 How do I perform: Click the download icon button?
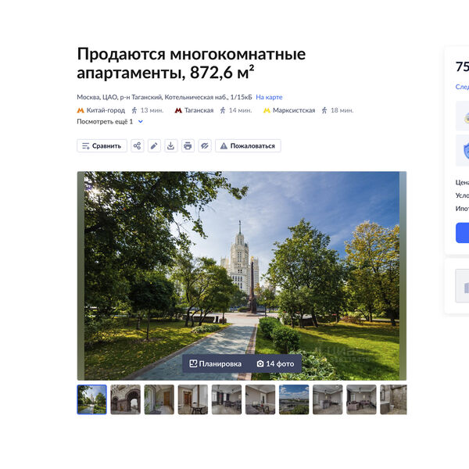pyautogui.click(x=171, y=145)
